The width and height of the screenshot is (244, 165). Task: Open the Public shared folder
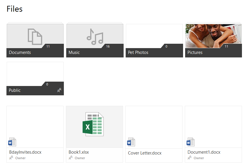point(35,78)
